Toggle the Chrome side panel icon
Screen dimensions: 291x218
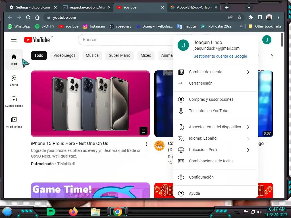(260, 17)
